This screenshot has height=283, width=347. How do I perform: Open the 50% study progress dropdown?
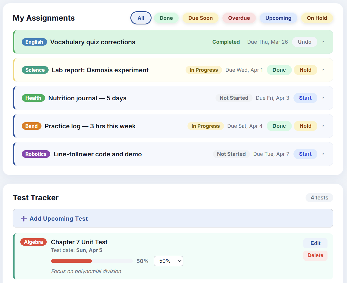tap(168, 261)
